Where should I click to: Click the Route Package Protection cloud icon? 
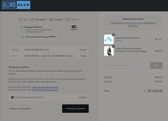click(22, 27)
